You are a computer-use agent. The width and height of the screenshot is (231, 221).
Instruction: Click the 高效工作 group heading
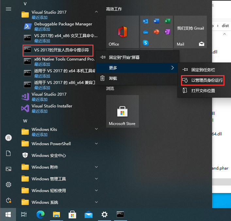click(x=114, y=9)
